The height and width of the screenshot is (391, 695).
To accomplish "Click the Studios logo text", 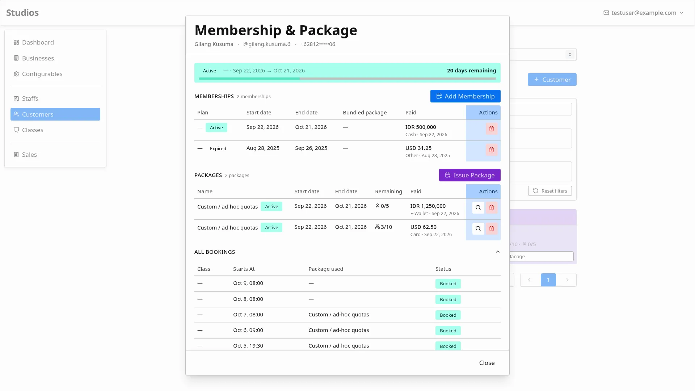I will pos(22,13).
